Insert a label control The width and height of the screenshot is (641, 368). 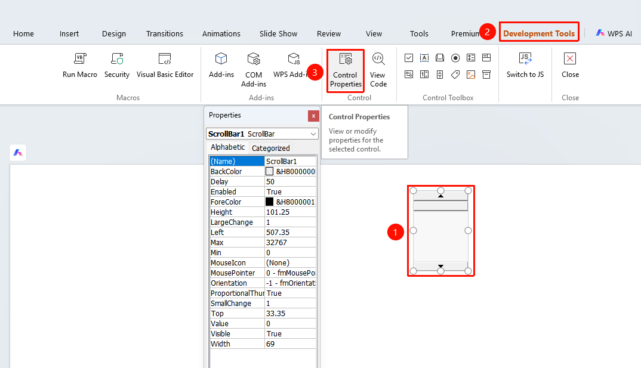click(455, 75)
